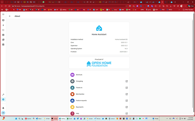Image resolution: width=195 pixels, height=121 pixels.
Task: Open the NFCU bookmark
Action: click(169, 10)
